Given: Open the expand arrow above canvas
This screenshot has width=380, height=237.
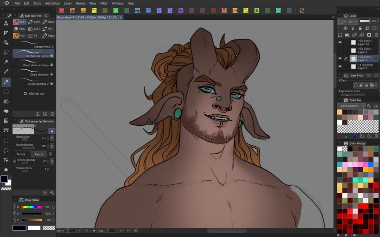Looking at the screenshot, I should [x=333, y=17].
